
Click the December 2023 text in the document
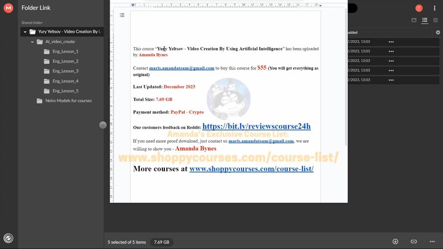pyautogui.click(x=180, y=87)
